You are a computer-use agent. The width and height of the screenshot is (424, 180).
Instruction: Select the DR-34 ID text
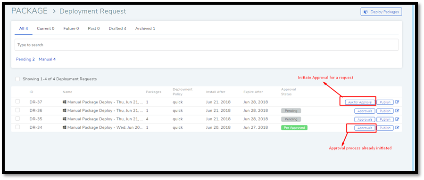[x=36, y=127]
